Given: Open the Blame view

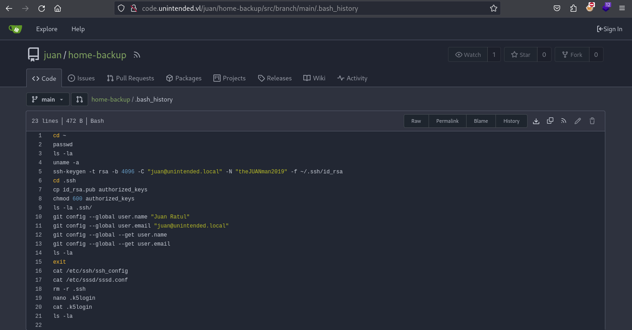Looking at the screenshot, I should tap(481, 121).
